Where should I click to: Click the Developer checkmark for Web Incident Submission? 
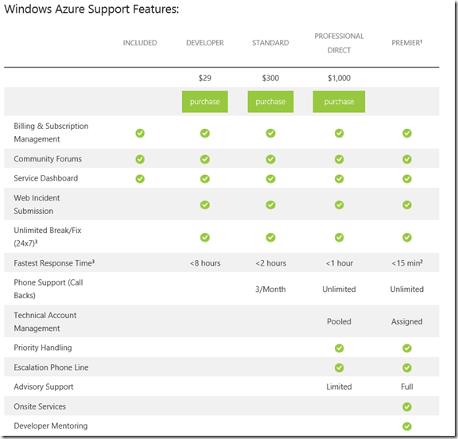205,204
